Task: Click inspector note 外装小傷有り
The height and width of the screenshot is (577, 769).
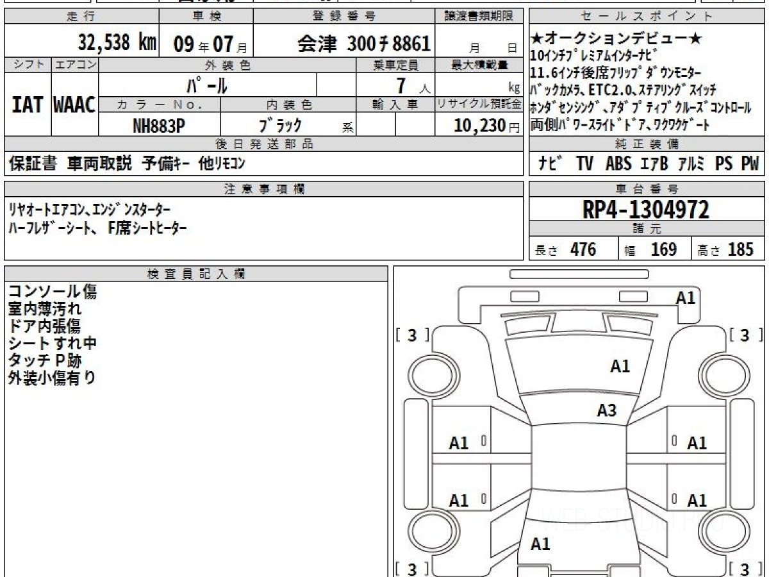Action: (52, 378)
